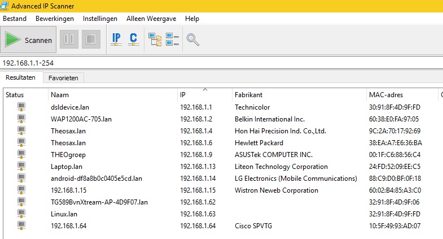Click the Belkin International Inc. cell

click(x=270, y=119)
